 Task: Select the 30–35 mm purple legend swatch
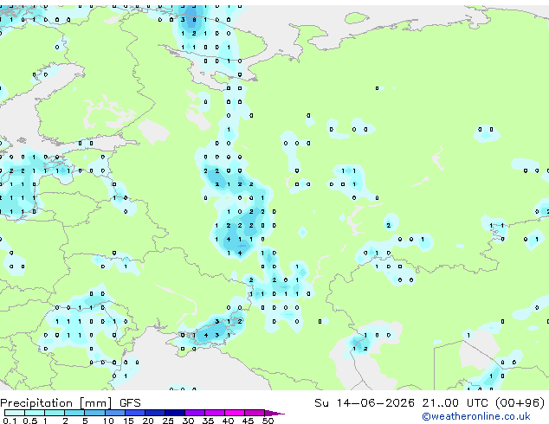pos(195,413)
